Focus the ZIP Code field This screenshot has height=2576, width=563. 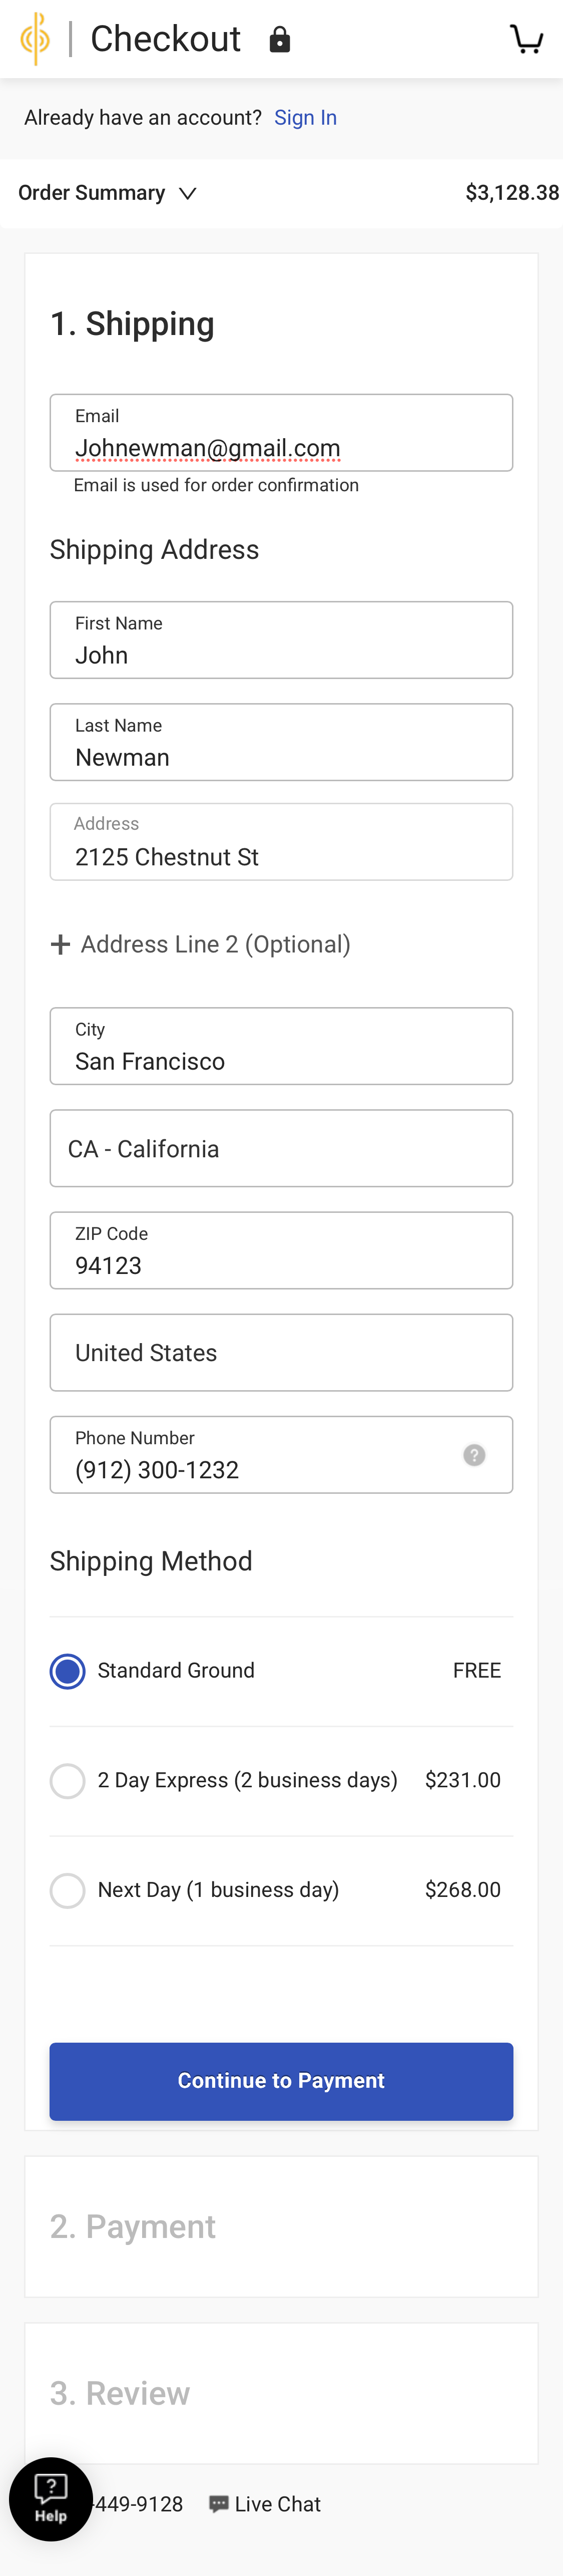(x=281, y=1264)
